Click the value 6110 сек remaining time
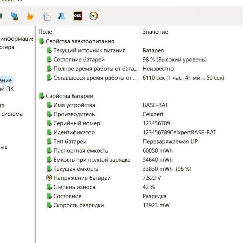The width and height of the screenshot is (243, 243). (183, 78)
